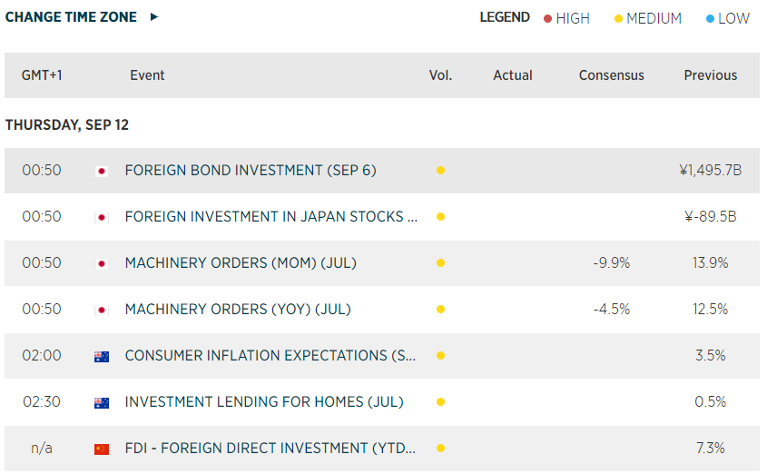Click the Japan flag beside Machinery Orders (MoM)
The width and height of the screenshot is (767, 474).
102,263
